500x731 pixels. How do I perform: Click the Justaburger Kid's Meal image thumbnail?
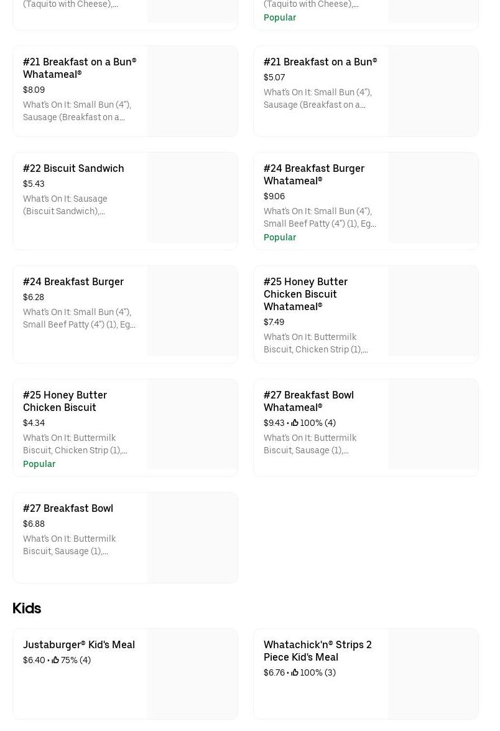coord(193,674)
